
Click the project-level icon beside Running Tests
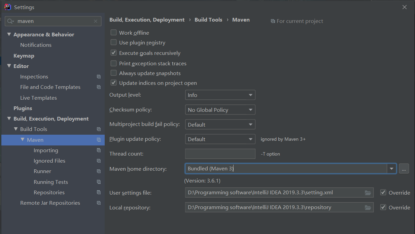[99, 182]
